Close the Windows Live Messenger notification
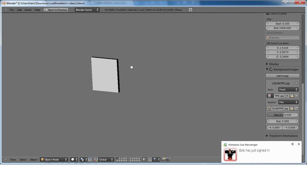307x196 pixels. 299,144
